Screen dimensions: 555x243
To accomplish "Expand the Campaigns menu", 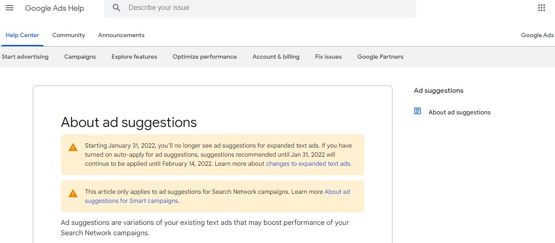I will pos(80,57).
